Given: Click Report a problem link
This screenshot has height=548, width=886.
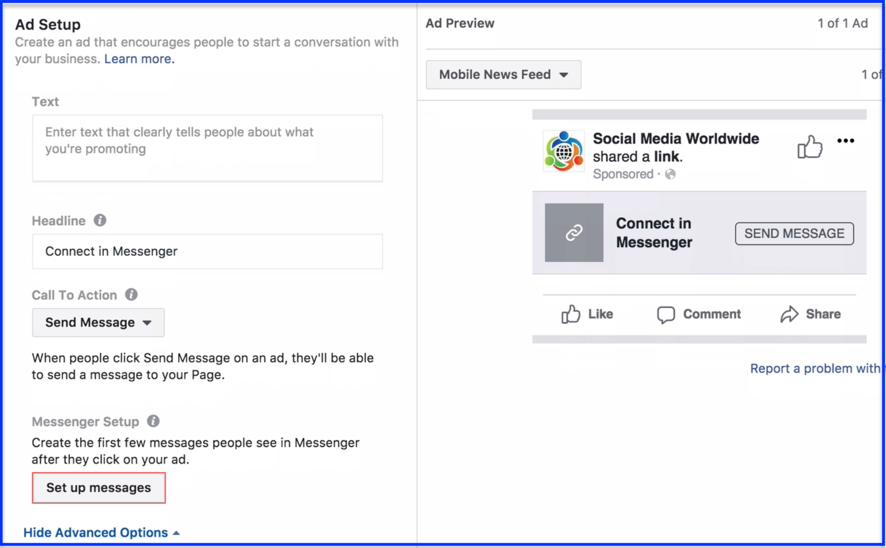Looking at the screenshot, I should point(816,369).
